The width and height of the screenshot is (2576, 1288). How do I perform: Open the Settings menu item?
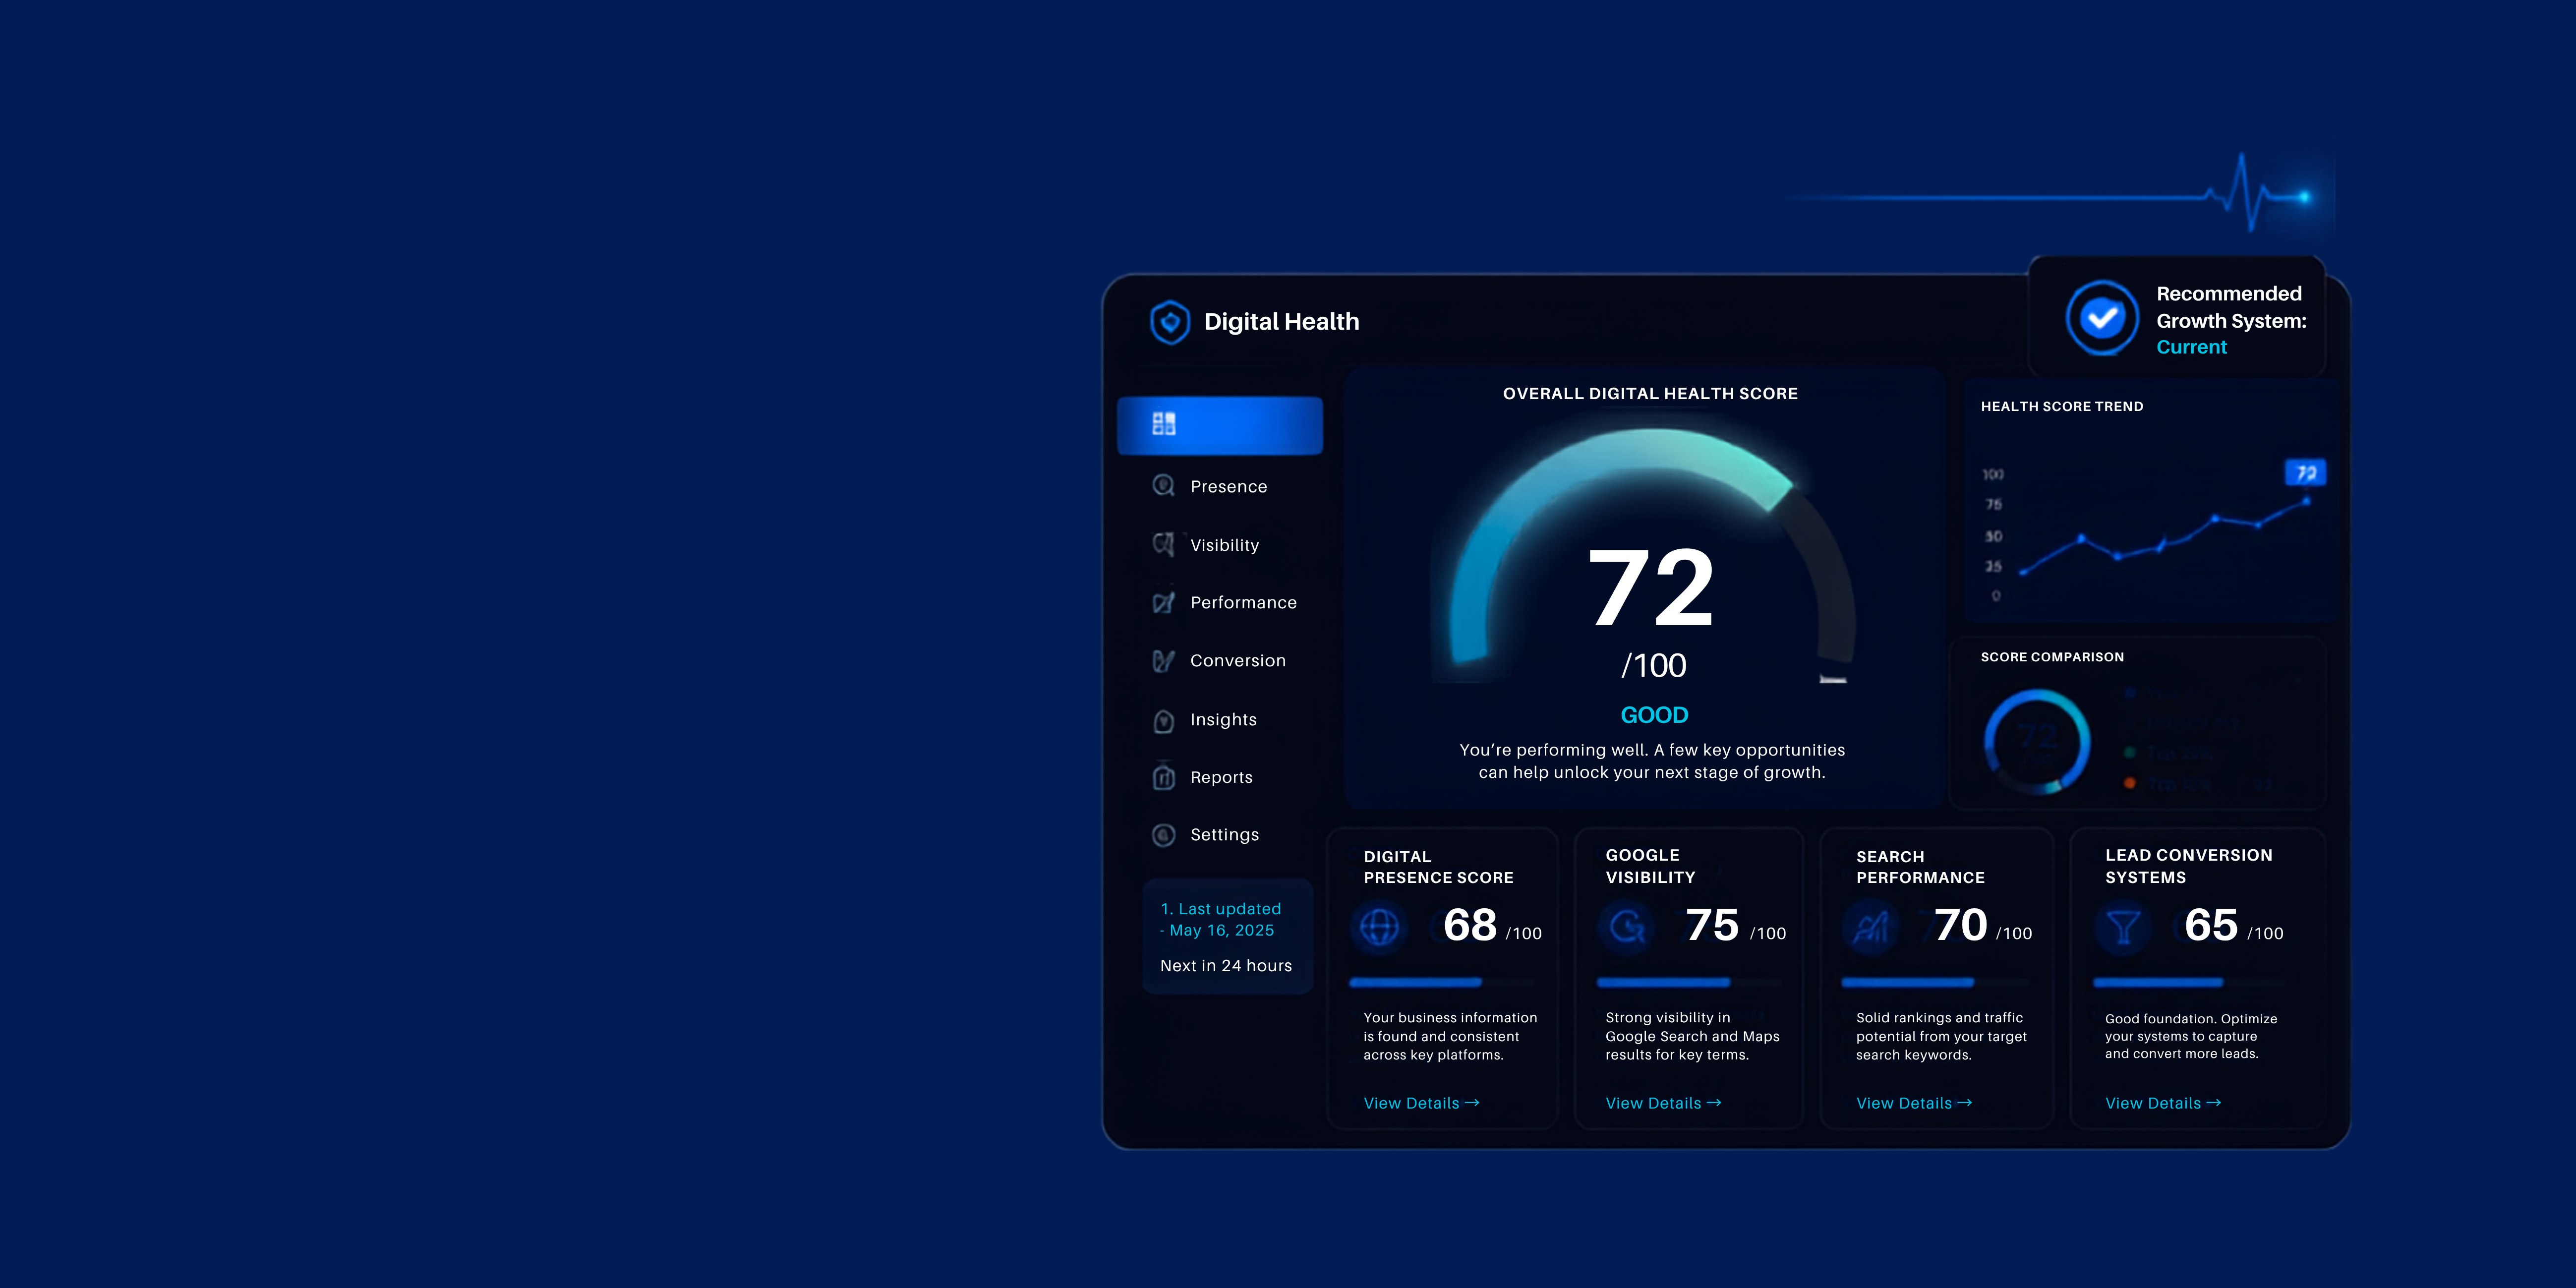1224,835
